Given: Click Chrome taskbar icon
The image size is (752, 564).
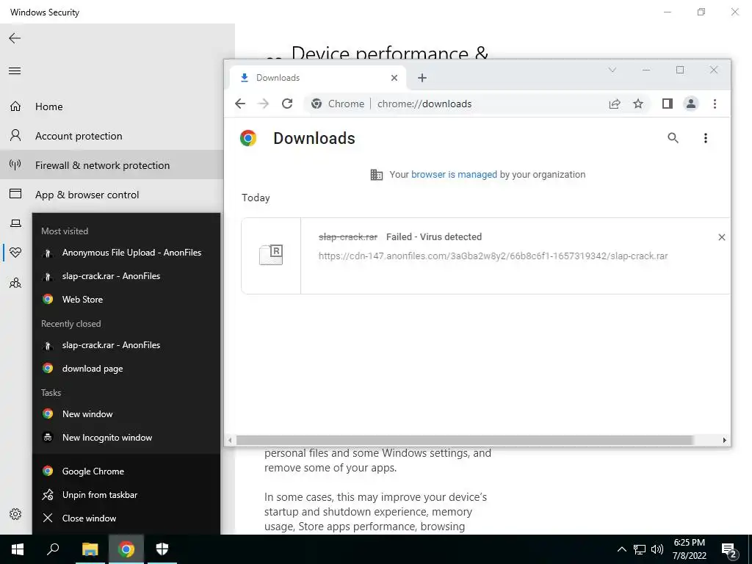Looking at the screenshot, I should coord(126,549).
